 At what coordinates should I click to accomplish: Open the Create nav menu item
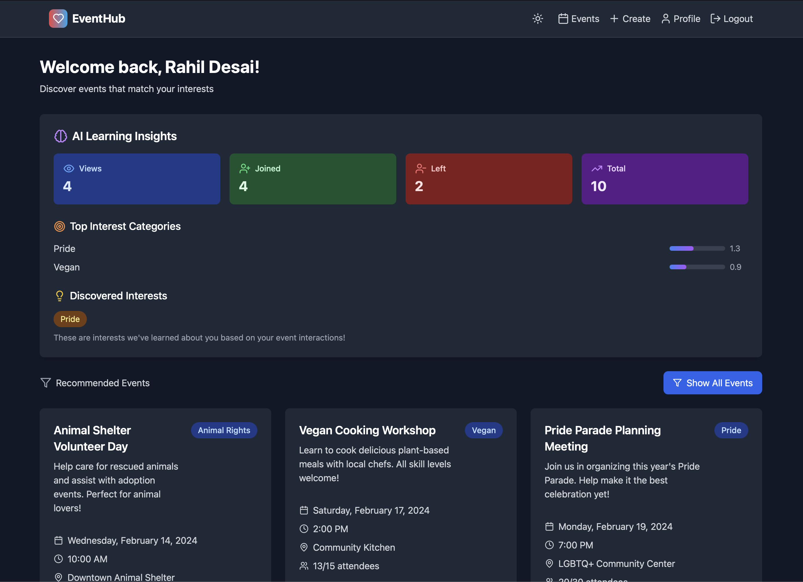630,19
